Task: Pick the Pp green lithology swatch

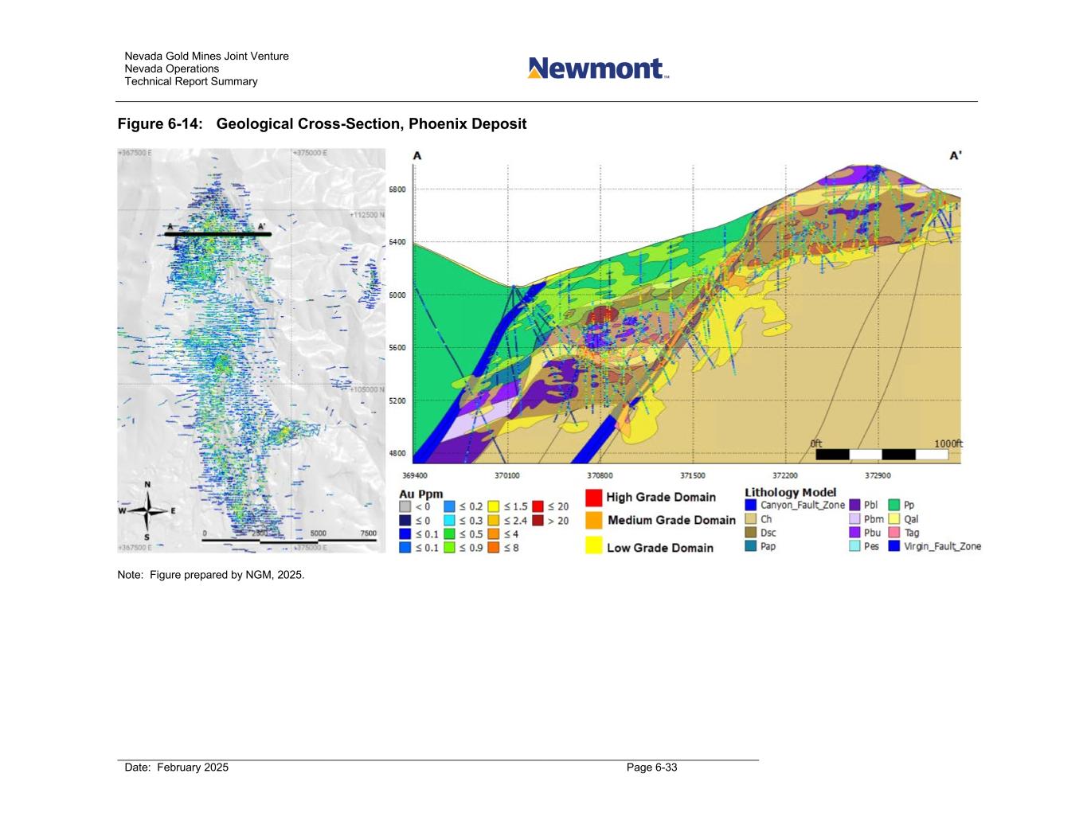Action: coord(894,506)
